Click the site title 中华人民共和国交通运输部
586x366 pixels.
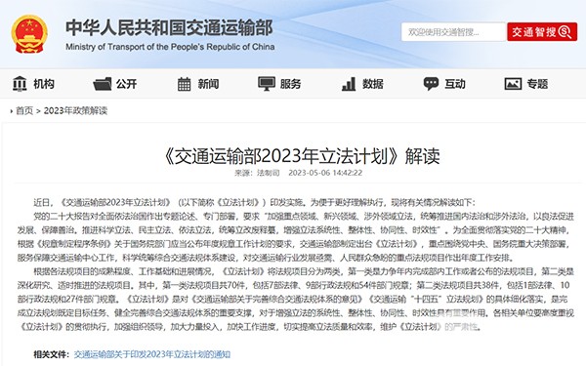coord(169,28)
